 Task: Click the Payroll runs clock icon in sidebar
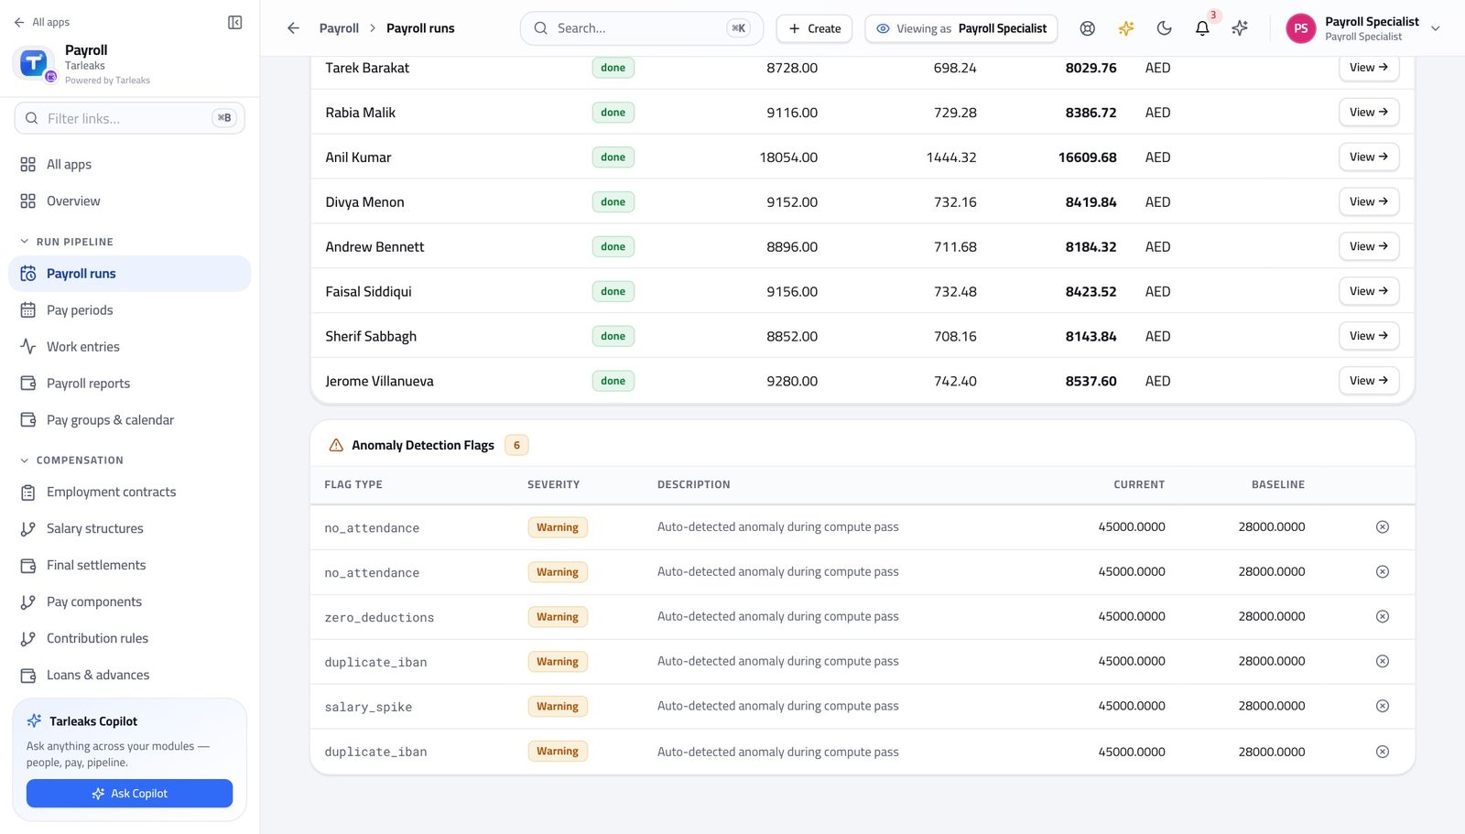click(x=28, y=274)
